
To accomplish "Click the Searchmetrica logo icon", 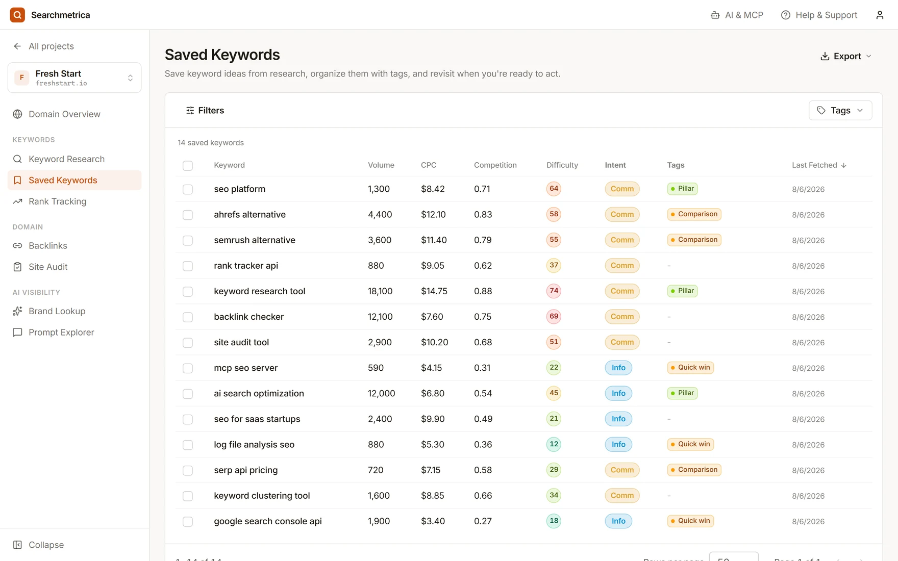I will point(17,15).
